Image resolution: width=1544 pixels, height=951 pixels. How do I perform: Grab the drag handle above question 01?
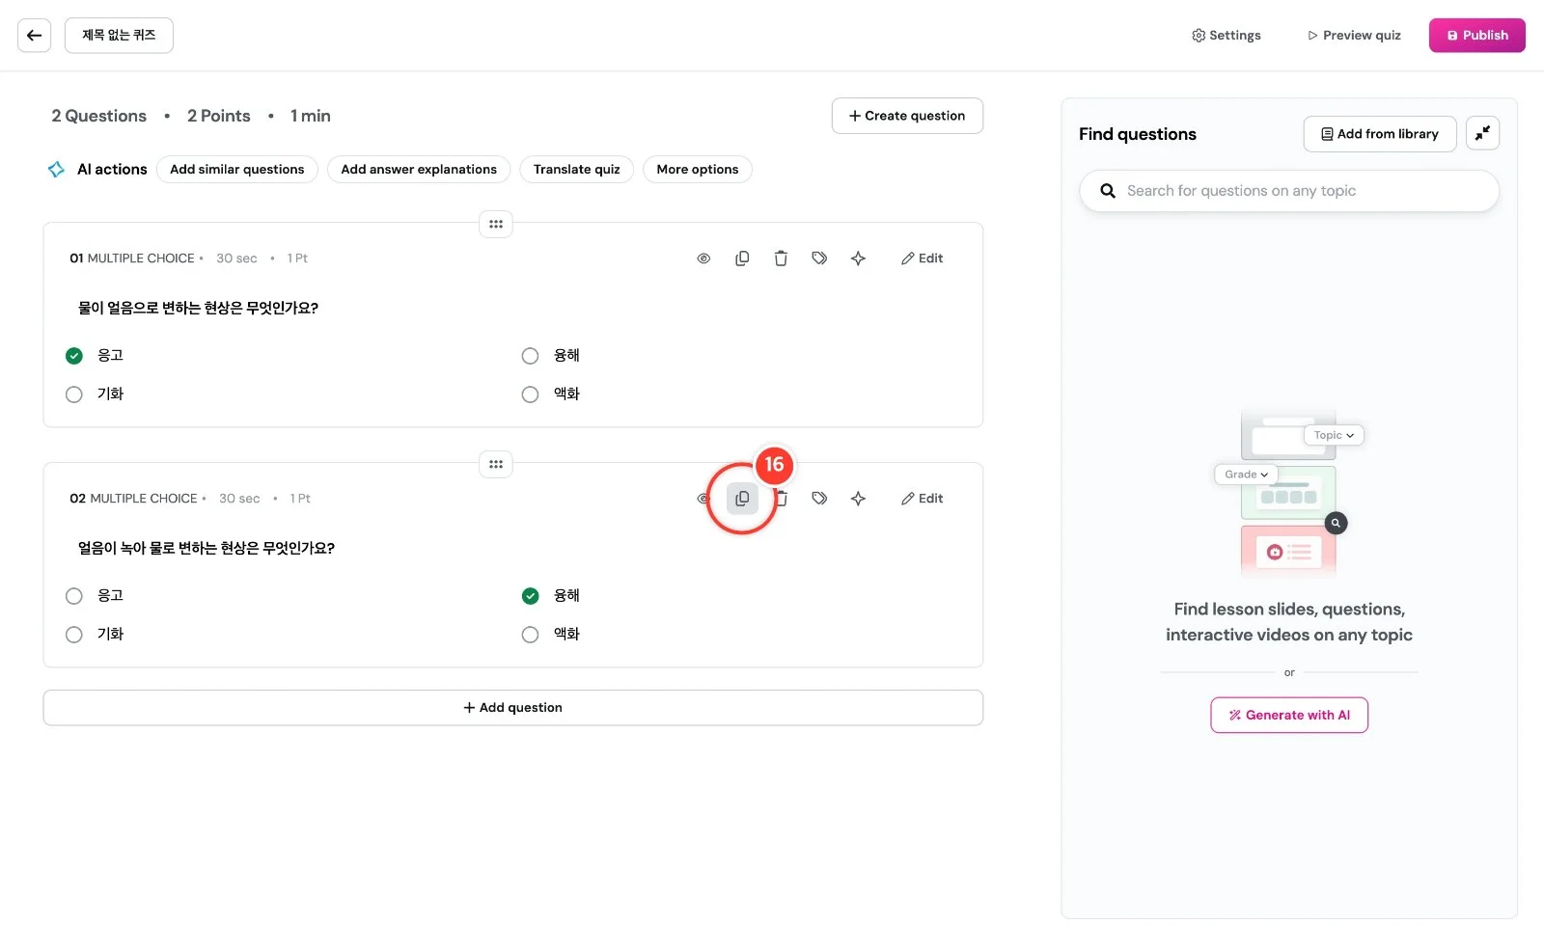[x=496, y=224]
